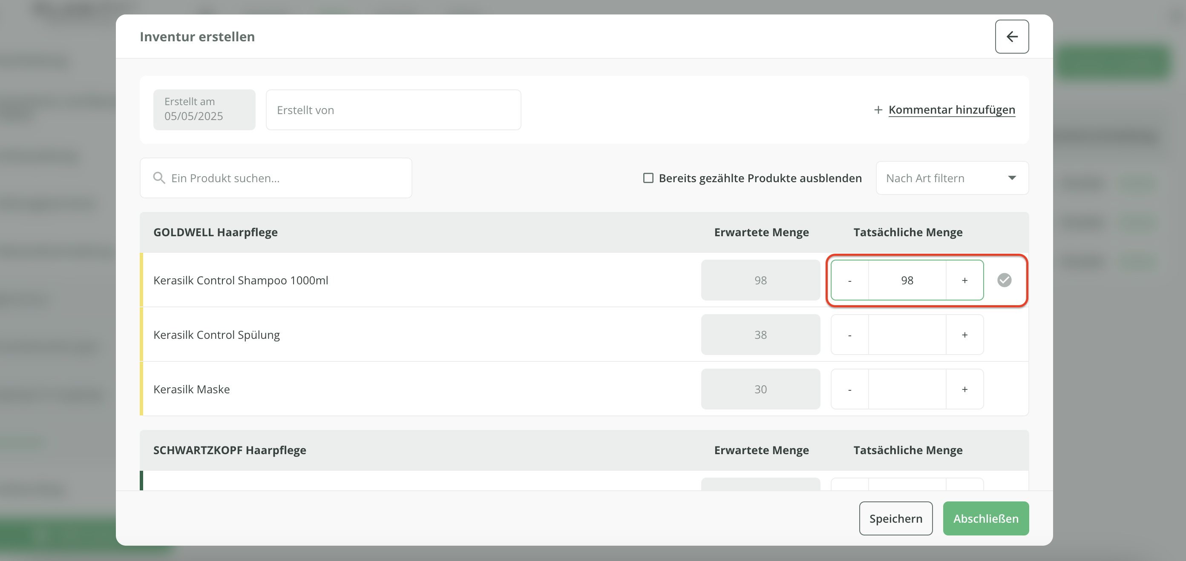Viewport: 1186px width, 561px height.
Task: Decrease quantity for Kerasilk Maske
Action: [849, 389]
